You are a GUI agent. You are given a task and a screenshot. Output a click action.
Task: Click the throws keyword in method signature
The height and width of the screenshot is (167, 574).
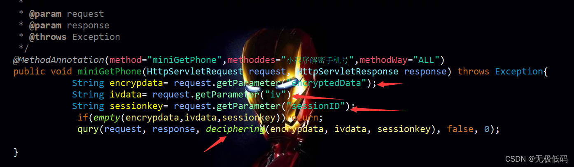474,72
